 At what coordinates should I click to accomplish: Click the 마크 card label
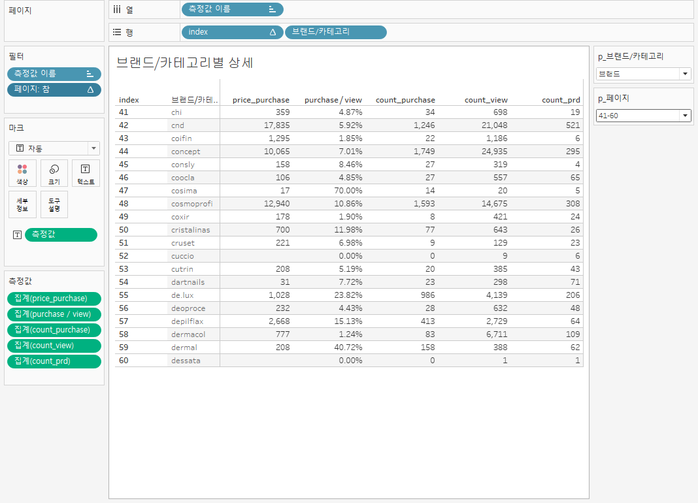(16, 128)
